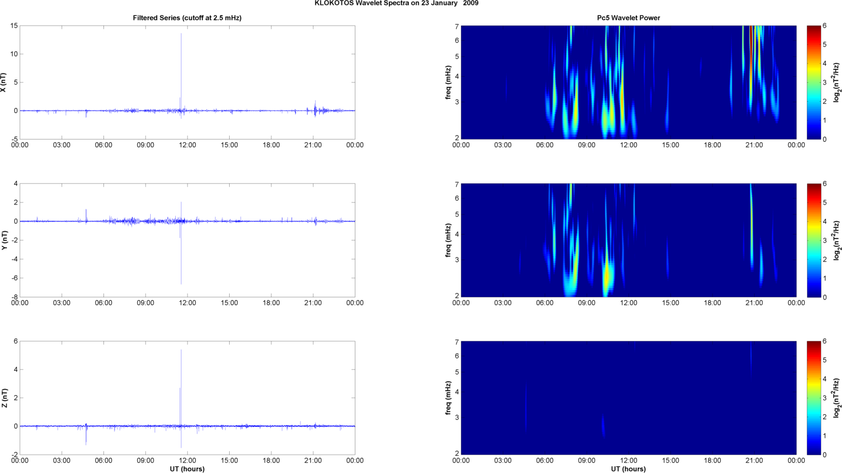Click UT (hours) label under bottom wavelet plot

628,469
